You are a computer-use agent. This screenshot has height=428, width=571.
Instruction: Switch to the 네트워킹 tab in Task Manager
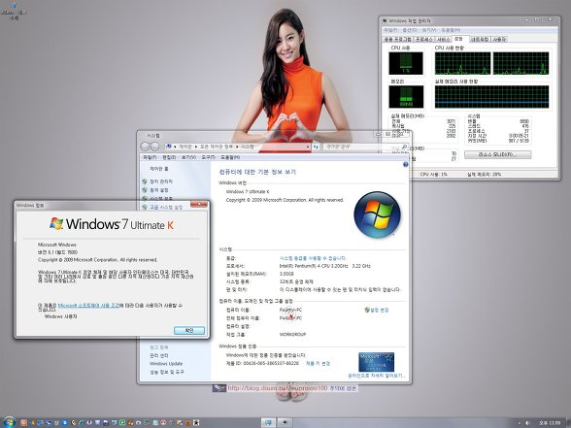coord(480,39)
